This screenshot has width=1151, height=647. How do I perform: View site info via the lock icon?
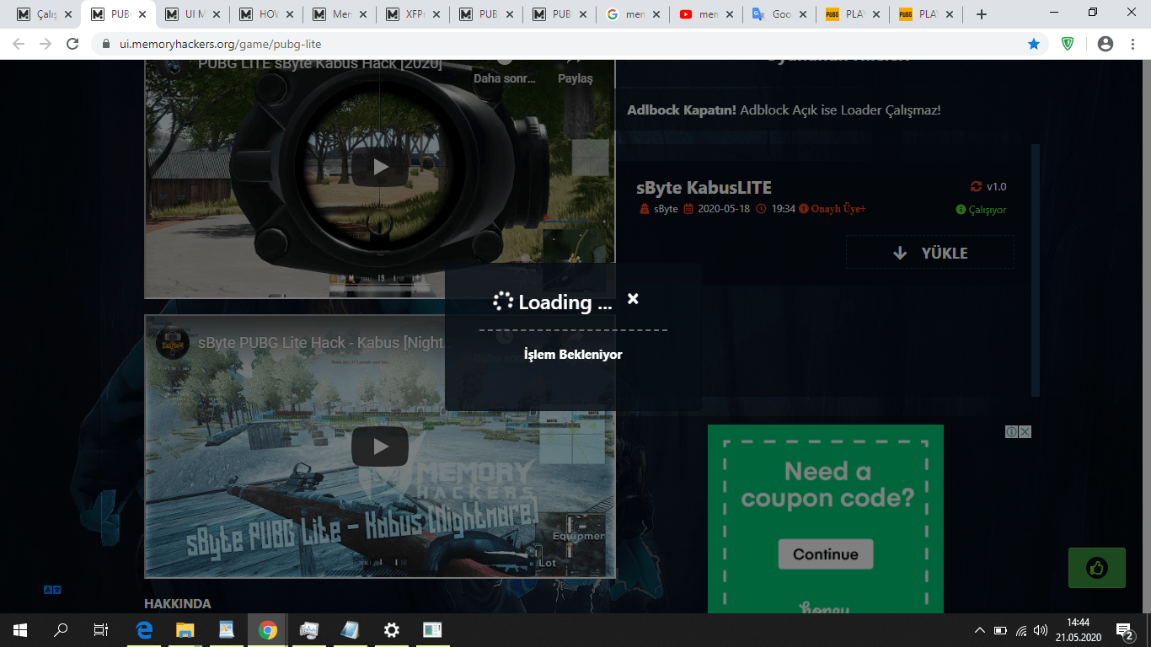click(106, 44)
